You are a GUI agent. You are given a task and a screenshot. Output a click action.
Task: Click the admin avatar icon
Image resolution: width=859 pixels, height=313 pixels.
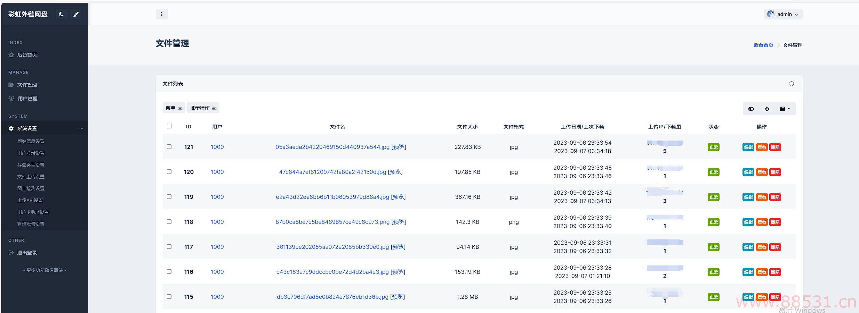point(771,14)
